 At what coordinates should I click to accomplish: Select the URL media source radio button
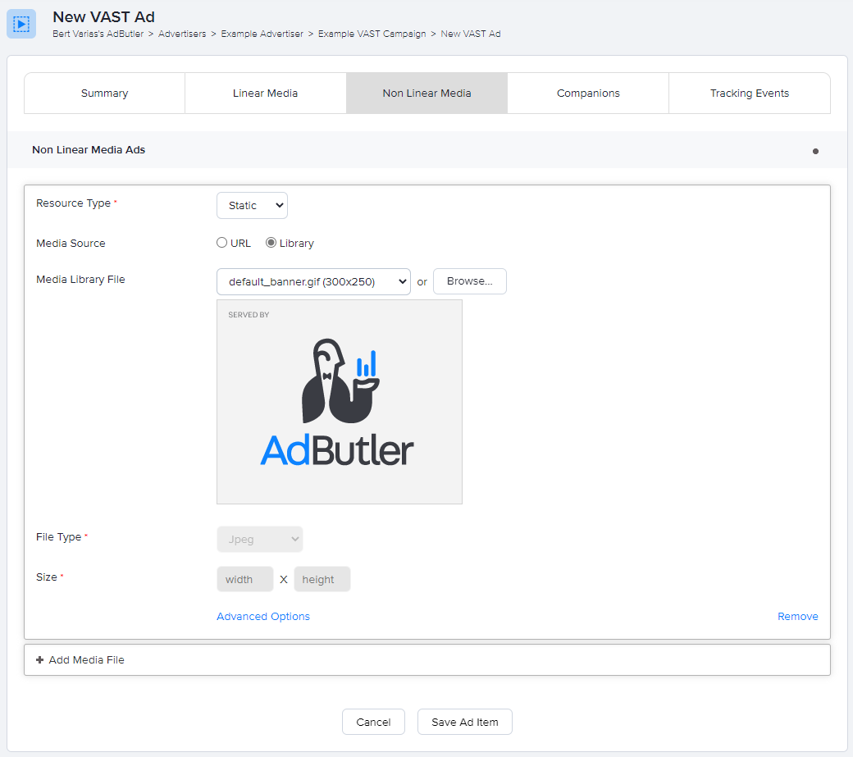[221, 242]
